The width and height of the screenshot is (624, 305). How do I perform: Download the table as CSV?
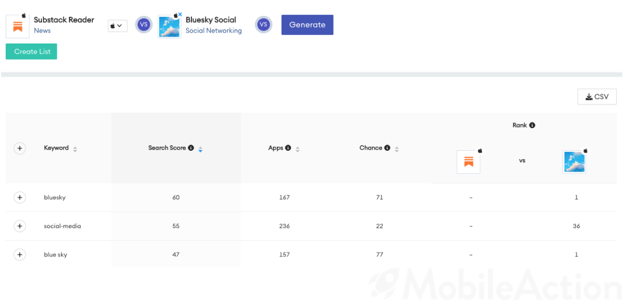597,97
